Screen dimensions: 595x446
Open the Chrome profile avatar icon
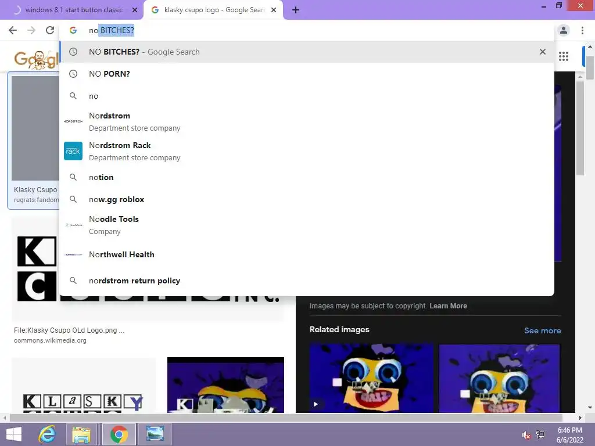tap(564, 30)
